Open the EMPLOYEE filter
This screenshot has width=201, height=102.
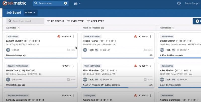(75, 21)
